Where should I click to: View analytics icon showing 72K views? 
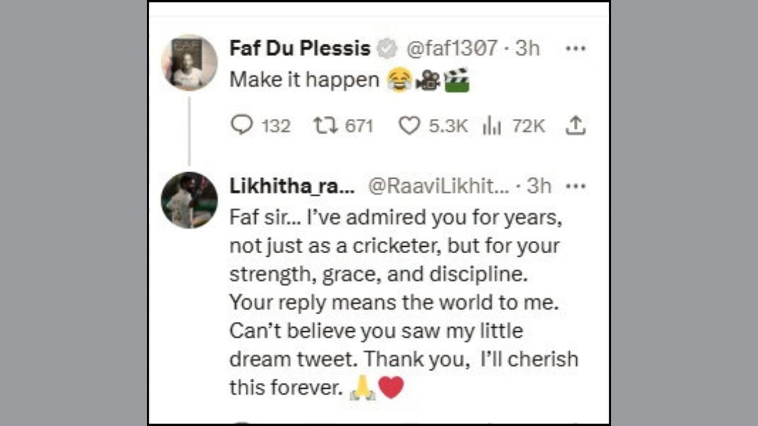(492, 125)
